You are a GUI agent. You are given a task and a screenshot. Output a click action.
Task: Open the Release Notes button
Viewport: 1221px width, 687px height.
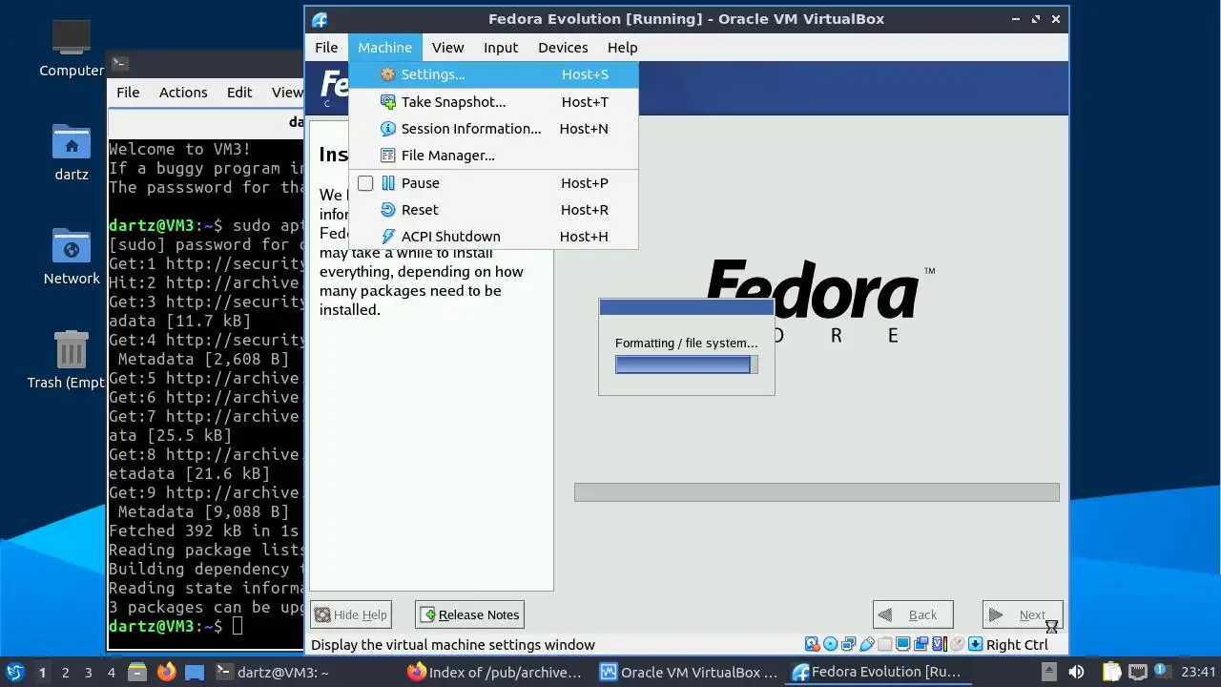pyautogui.click(x=469, y=614)
